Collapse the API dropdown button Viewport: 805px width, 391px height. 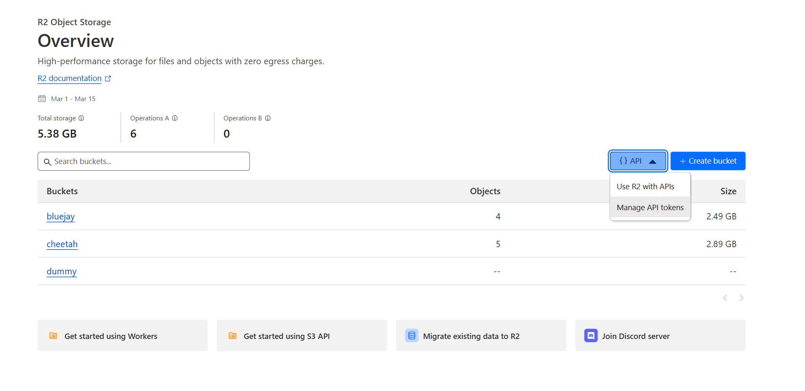(x=637, y=161)
